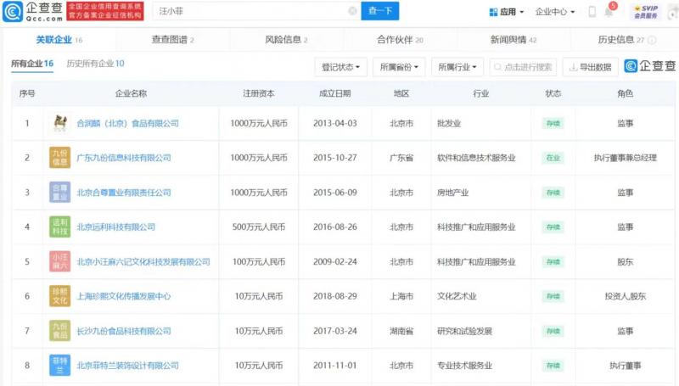Click the 角色 column header
Screen dimensions: 679x386
coord(626,93)
